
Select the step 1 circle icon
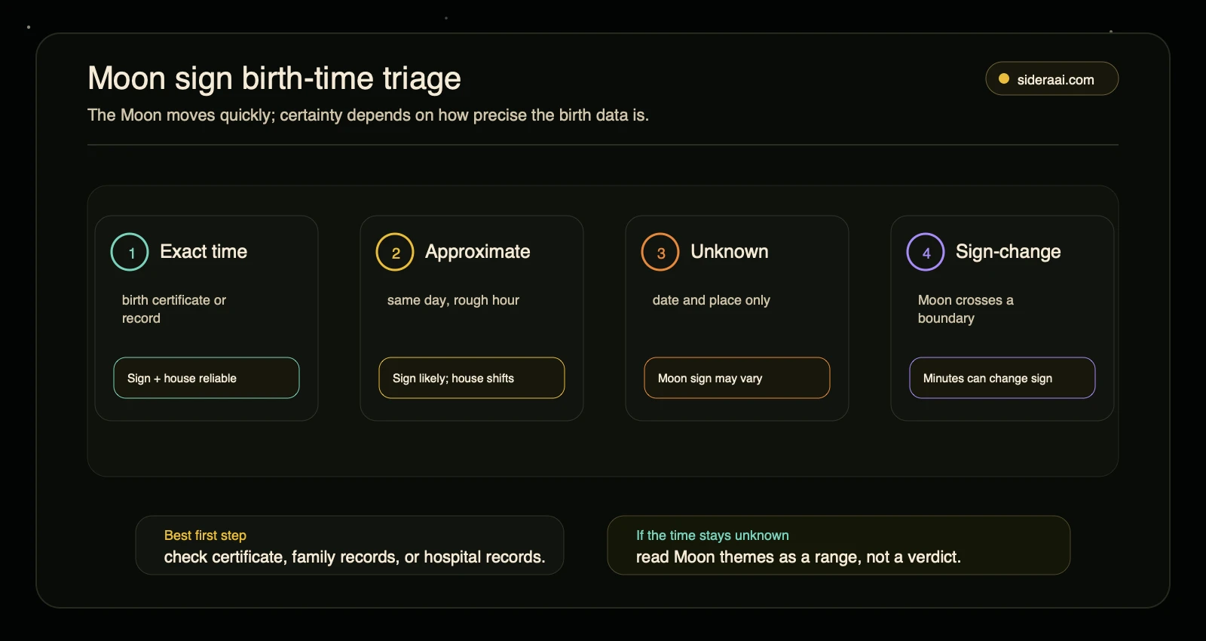[130, 252]
